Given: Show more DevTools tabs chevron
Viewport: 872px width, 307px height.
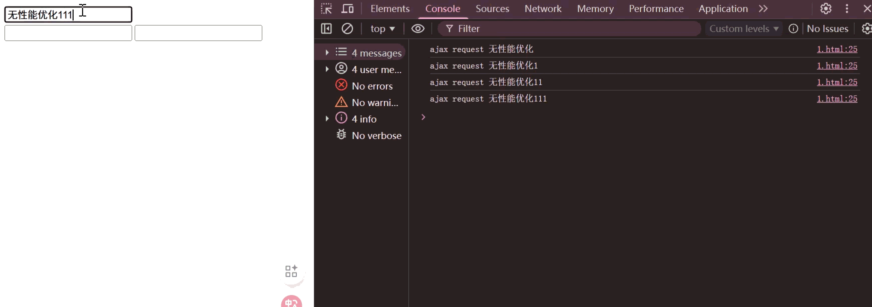Looking at the screenshot, I should point(763,8).
